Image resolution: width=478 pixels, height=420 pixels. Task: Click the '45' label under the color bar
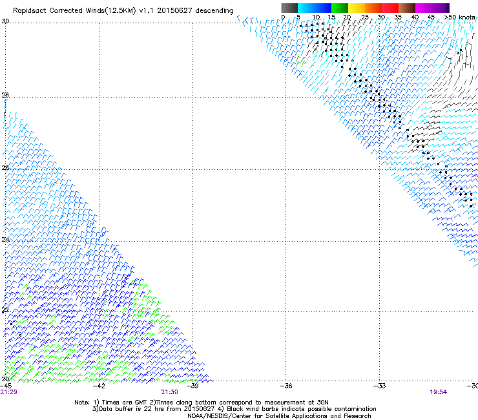(x=431, y=17)
